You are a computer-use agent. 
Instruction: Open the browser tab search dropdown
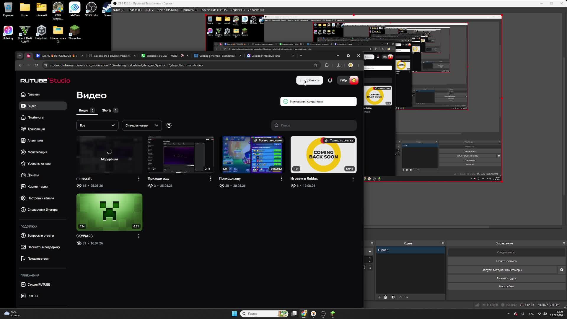(x=19, y=56)
